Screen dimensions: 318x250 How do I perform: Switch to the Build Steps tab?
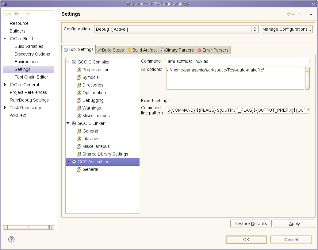tap(111, 50)
